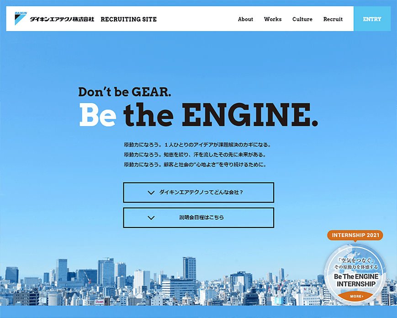Expand ダイキンエアテクノってどんな会社? section
This screenshot has height=318, width=397.
[198, 193]
